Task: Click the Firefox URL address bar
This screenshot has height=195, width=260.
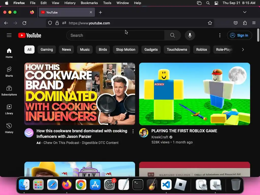Action: click(x=130, y=23)
